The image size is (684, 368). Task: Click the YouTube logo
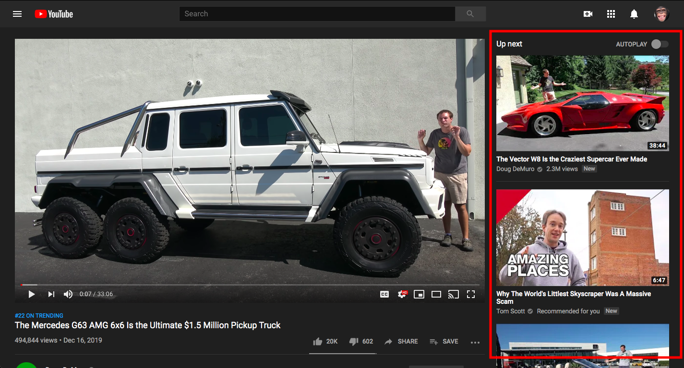pyautogui.click(x=53, y=13)
